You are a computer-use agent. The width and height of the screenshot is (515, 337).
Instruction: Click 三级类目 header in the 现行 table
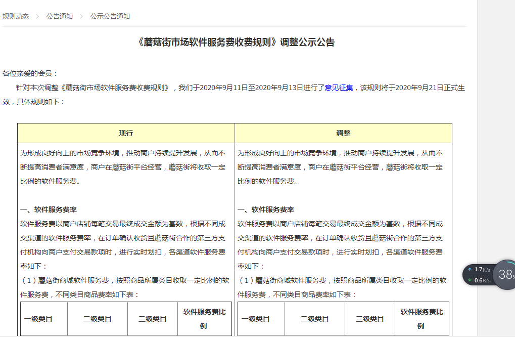point(153,319)
